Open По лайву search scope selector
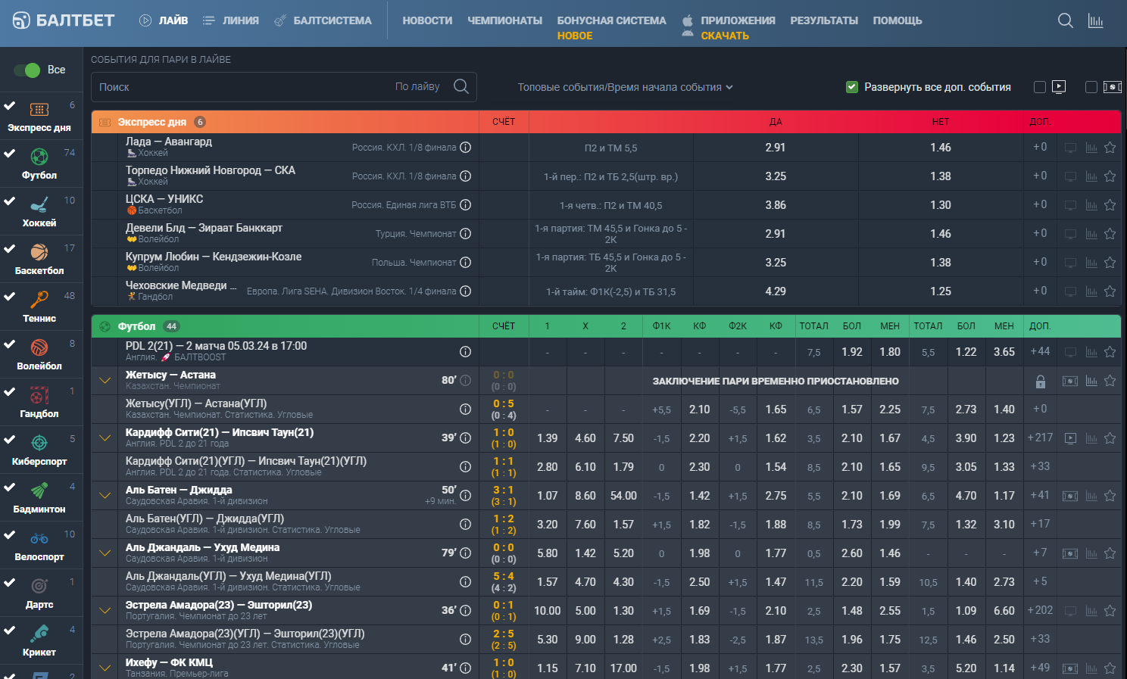1127x679 pixels. [417, 86]
